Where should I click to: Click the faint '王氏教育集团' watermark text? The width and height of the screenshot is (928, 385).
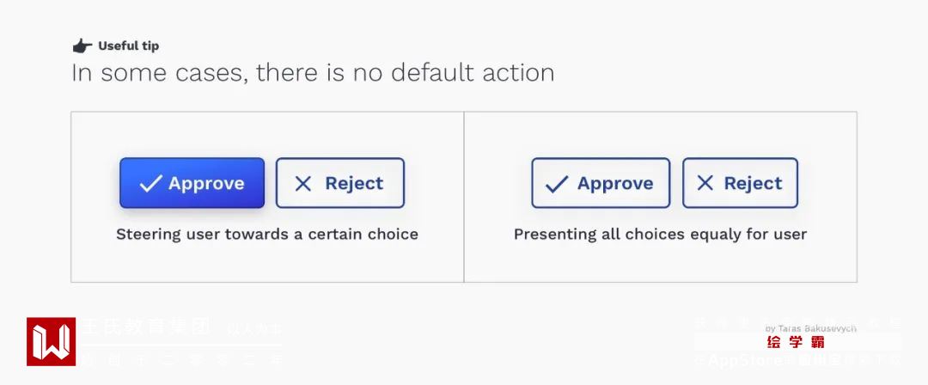[146, 327]
